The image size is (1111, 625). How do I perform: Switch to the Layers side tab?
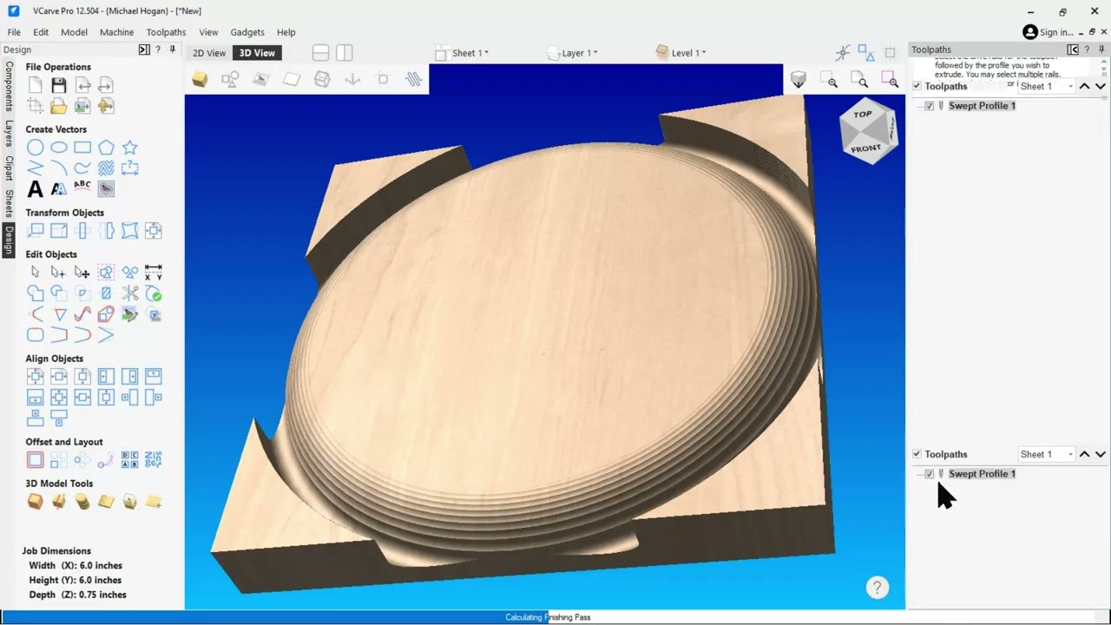[9, 133]
